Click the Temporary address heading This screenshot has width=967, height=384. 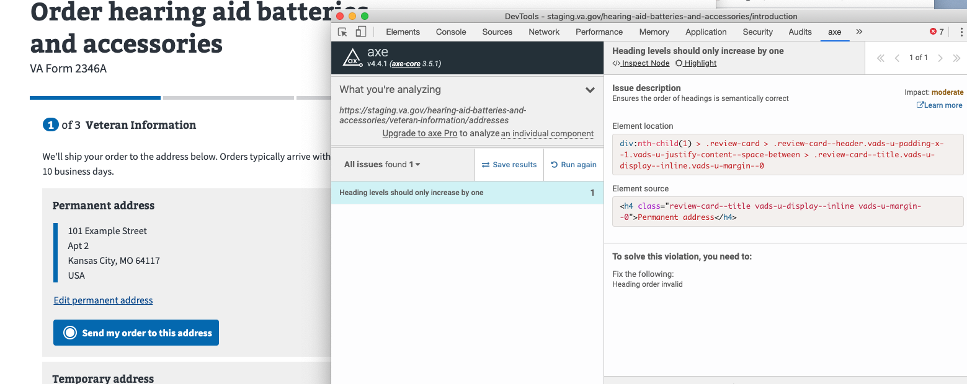coord(103,378)
